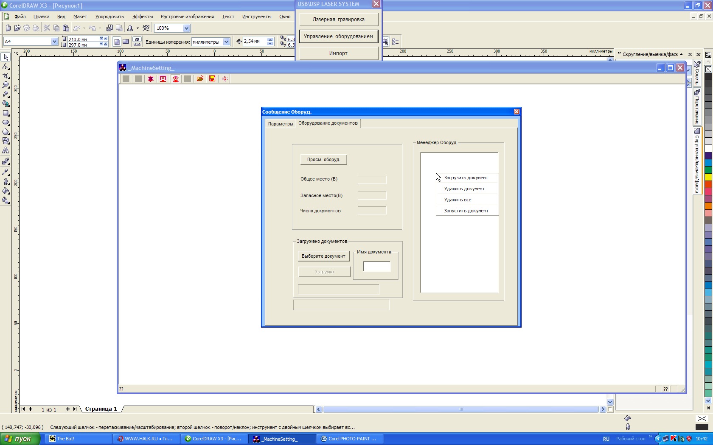Viewport: 713px width, 445px height.
Task: Click the 'Выберите документ' button
Action: point(323,256)
